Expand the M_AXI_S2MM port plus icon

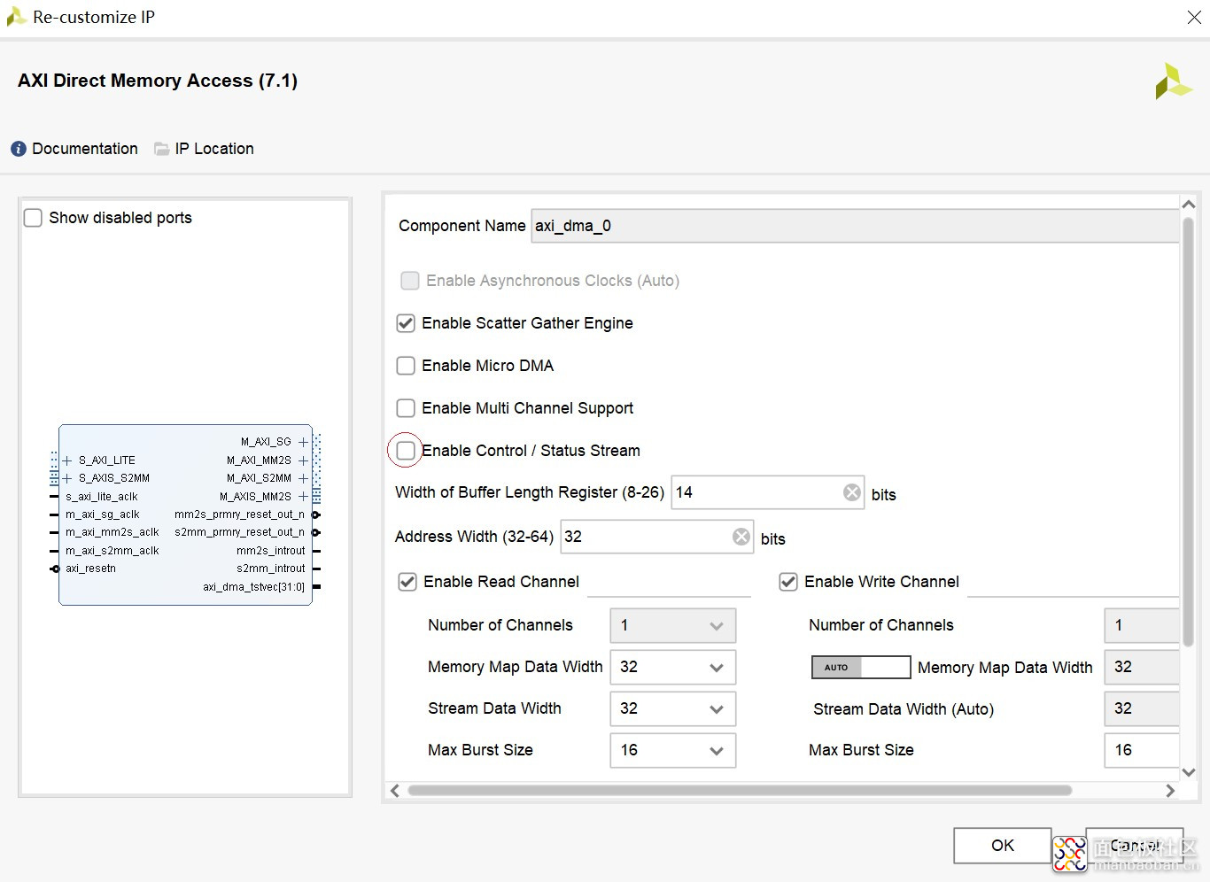click(x=303, y=478)
